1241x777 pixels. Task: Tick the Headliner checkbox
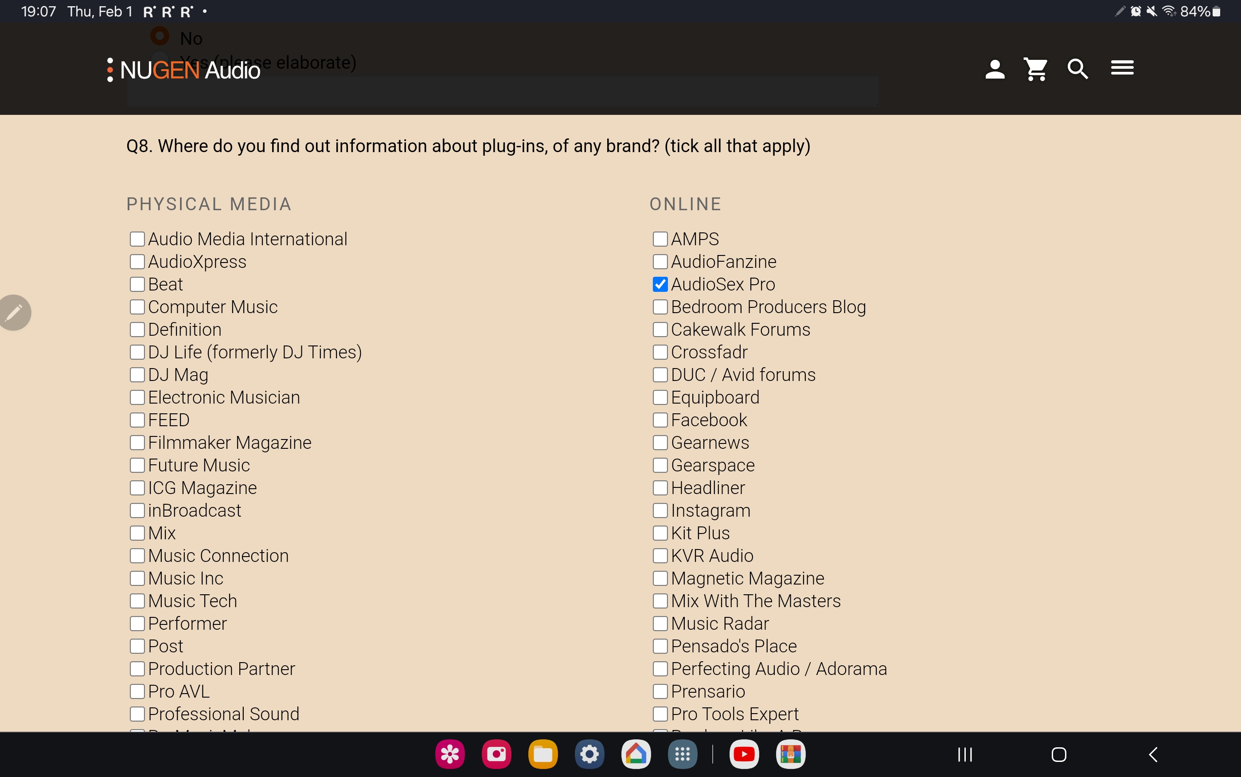pos(660,488)
